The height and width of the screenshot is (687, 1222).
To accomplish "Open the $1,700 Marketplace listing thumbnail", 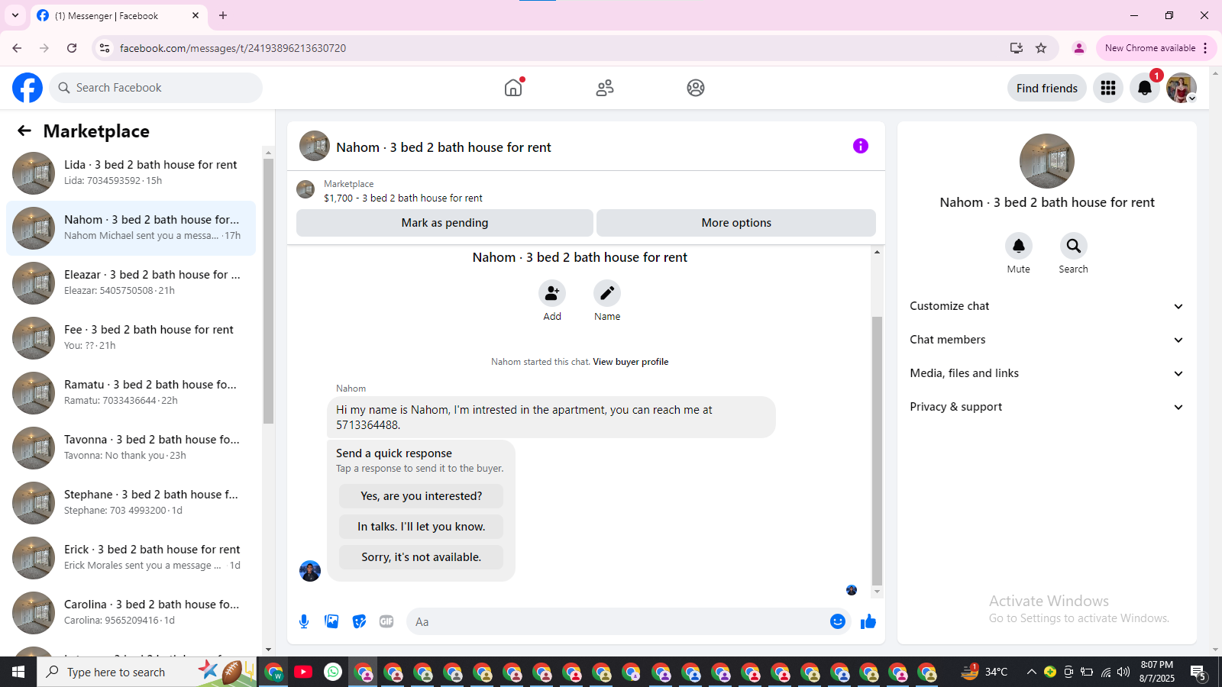I will click(305, 189).
